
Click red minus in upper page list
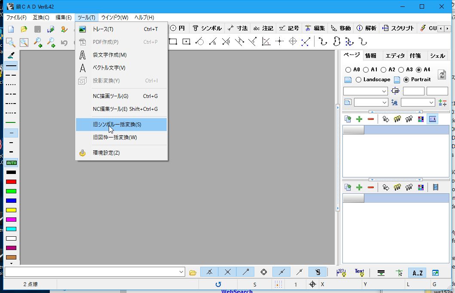click(x=370, y=119)
